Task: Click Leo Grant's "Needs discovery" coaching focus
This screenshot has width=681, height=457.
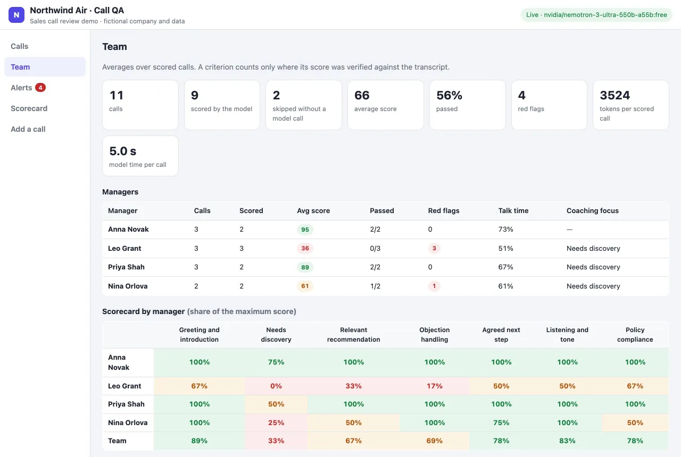Action: (x=593, y=249)
